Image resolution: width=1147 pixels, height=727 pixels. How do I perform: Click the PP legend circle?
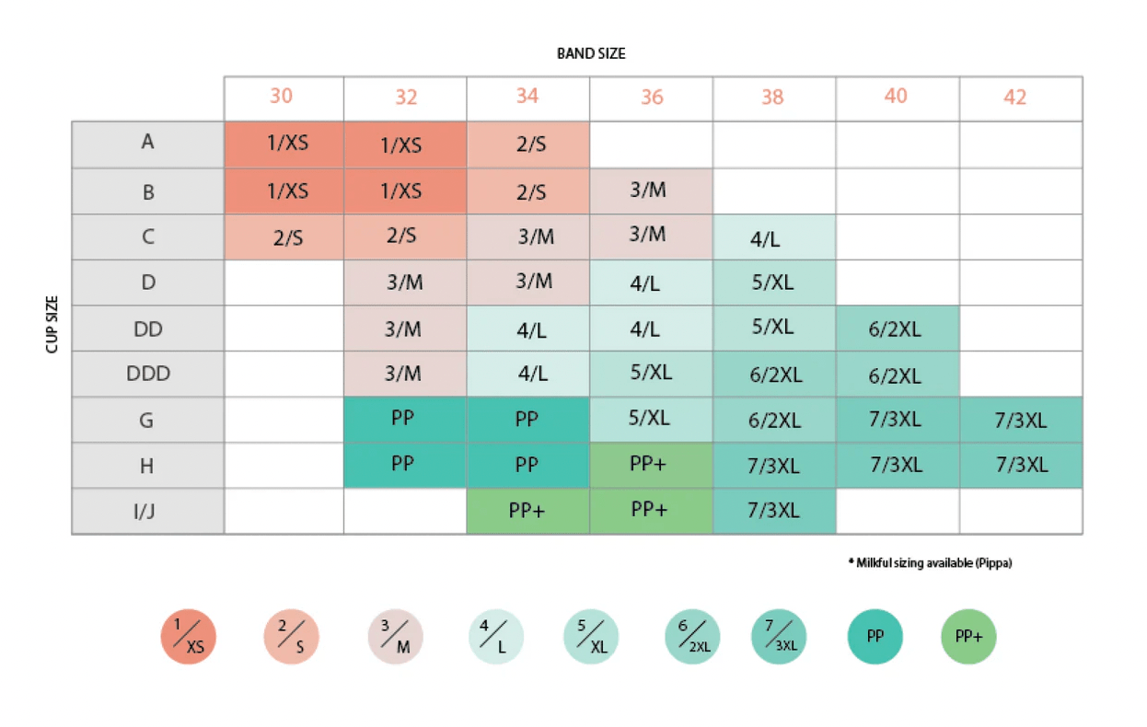tap(875, 637)
